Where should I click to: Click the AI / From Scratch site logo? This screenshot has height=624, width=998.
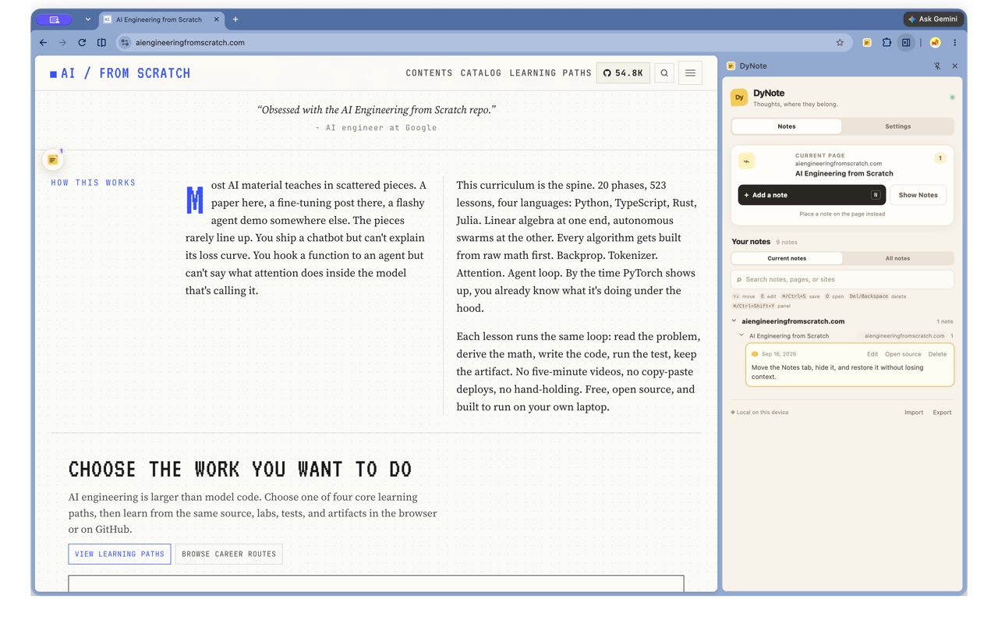[120, 73]
